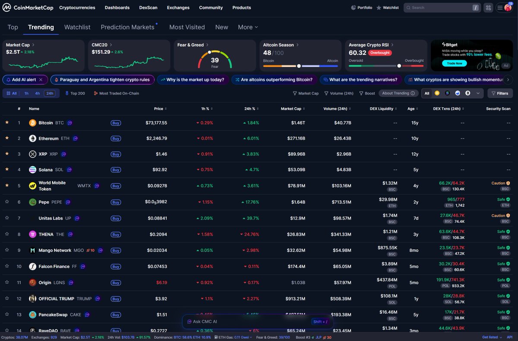Star Unitas Labs for the watchlist

(x=7, y=218)
